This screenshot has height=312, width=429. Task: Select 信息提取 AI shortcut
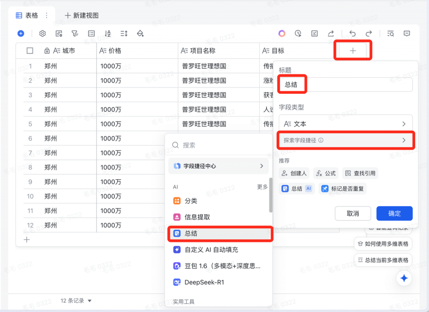tap(219, 217)
